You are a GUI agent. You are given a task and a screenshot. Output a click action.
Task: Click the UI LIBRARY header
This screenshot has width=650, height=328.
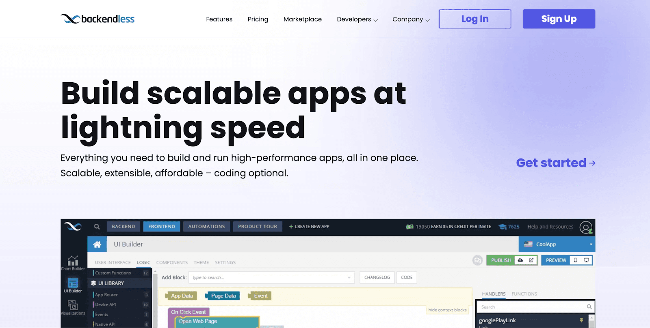120,283
